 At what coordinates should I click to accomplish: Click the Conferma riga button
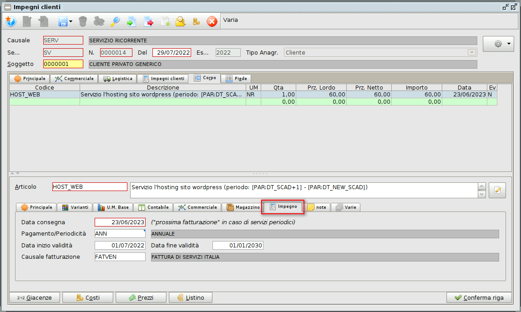[479, 297]
